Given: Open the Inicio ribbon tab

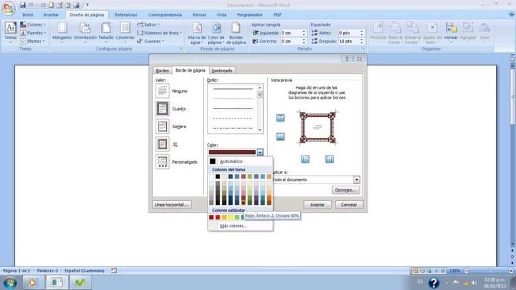Looking at the screenshot, I should point(28,15).
